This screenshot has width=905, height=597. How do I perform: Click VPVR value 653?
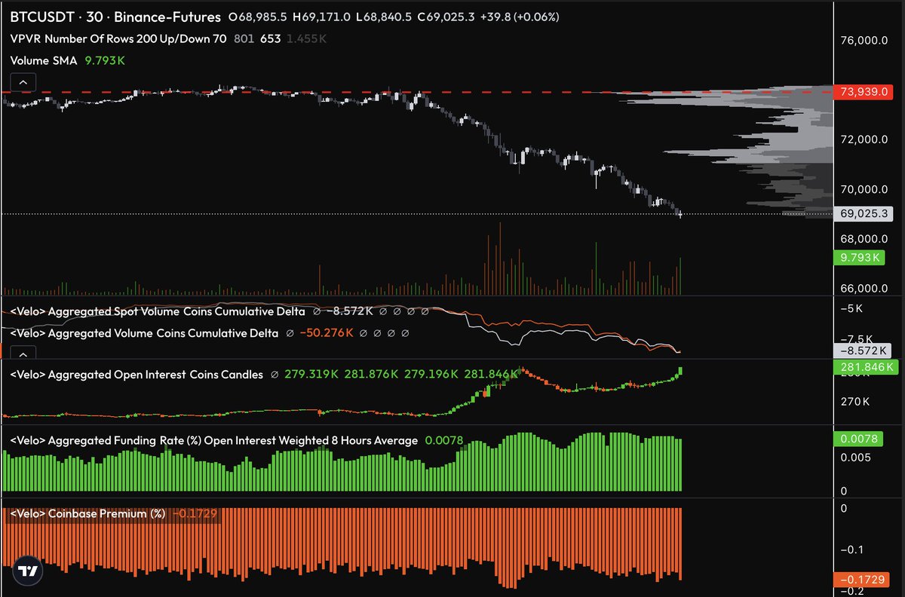(271, 38)
